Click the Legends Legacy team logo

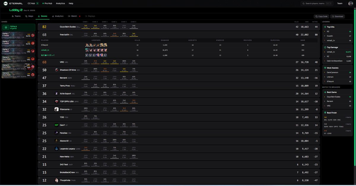(56, 149)
